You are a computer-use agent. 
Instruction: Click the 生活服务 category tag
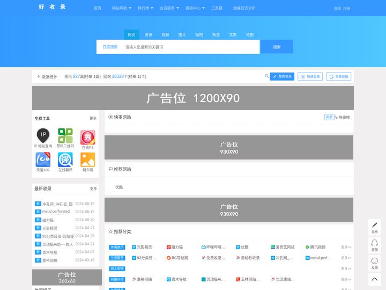coord(117,258)
